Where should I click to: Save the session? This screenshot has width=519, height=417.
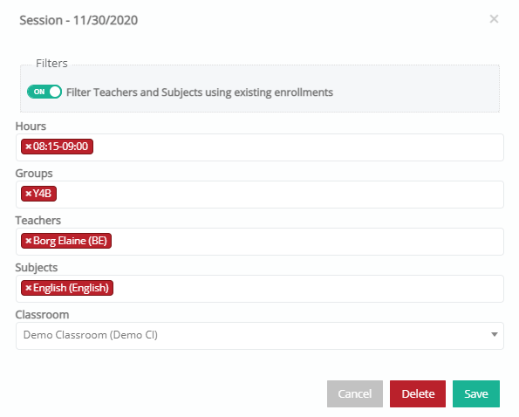[x=476, y=393]
